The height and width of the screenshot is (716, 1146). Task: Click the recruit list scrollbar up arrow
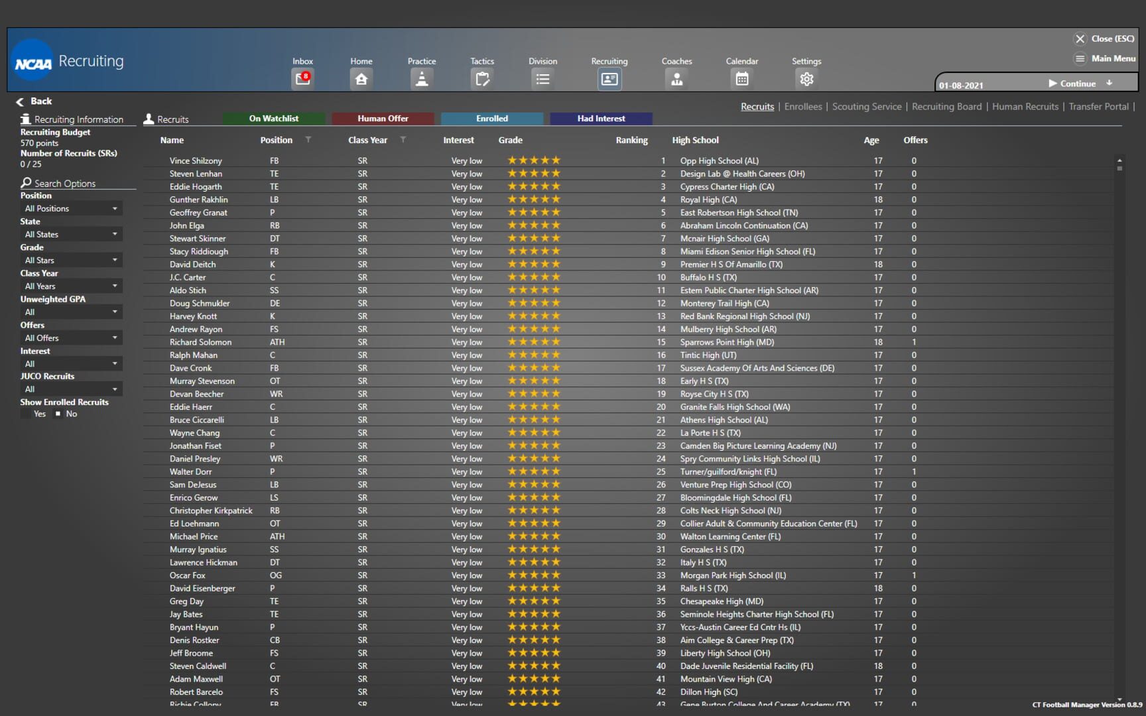click(x=1119, y=160)
